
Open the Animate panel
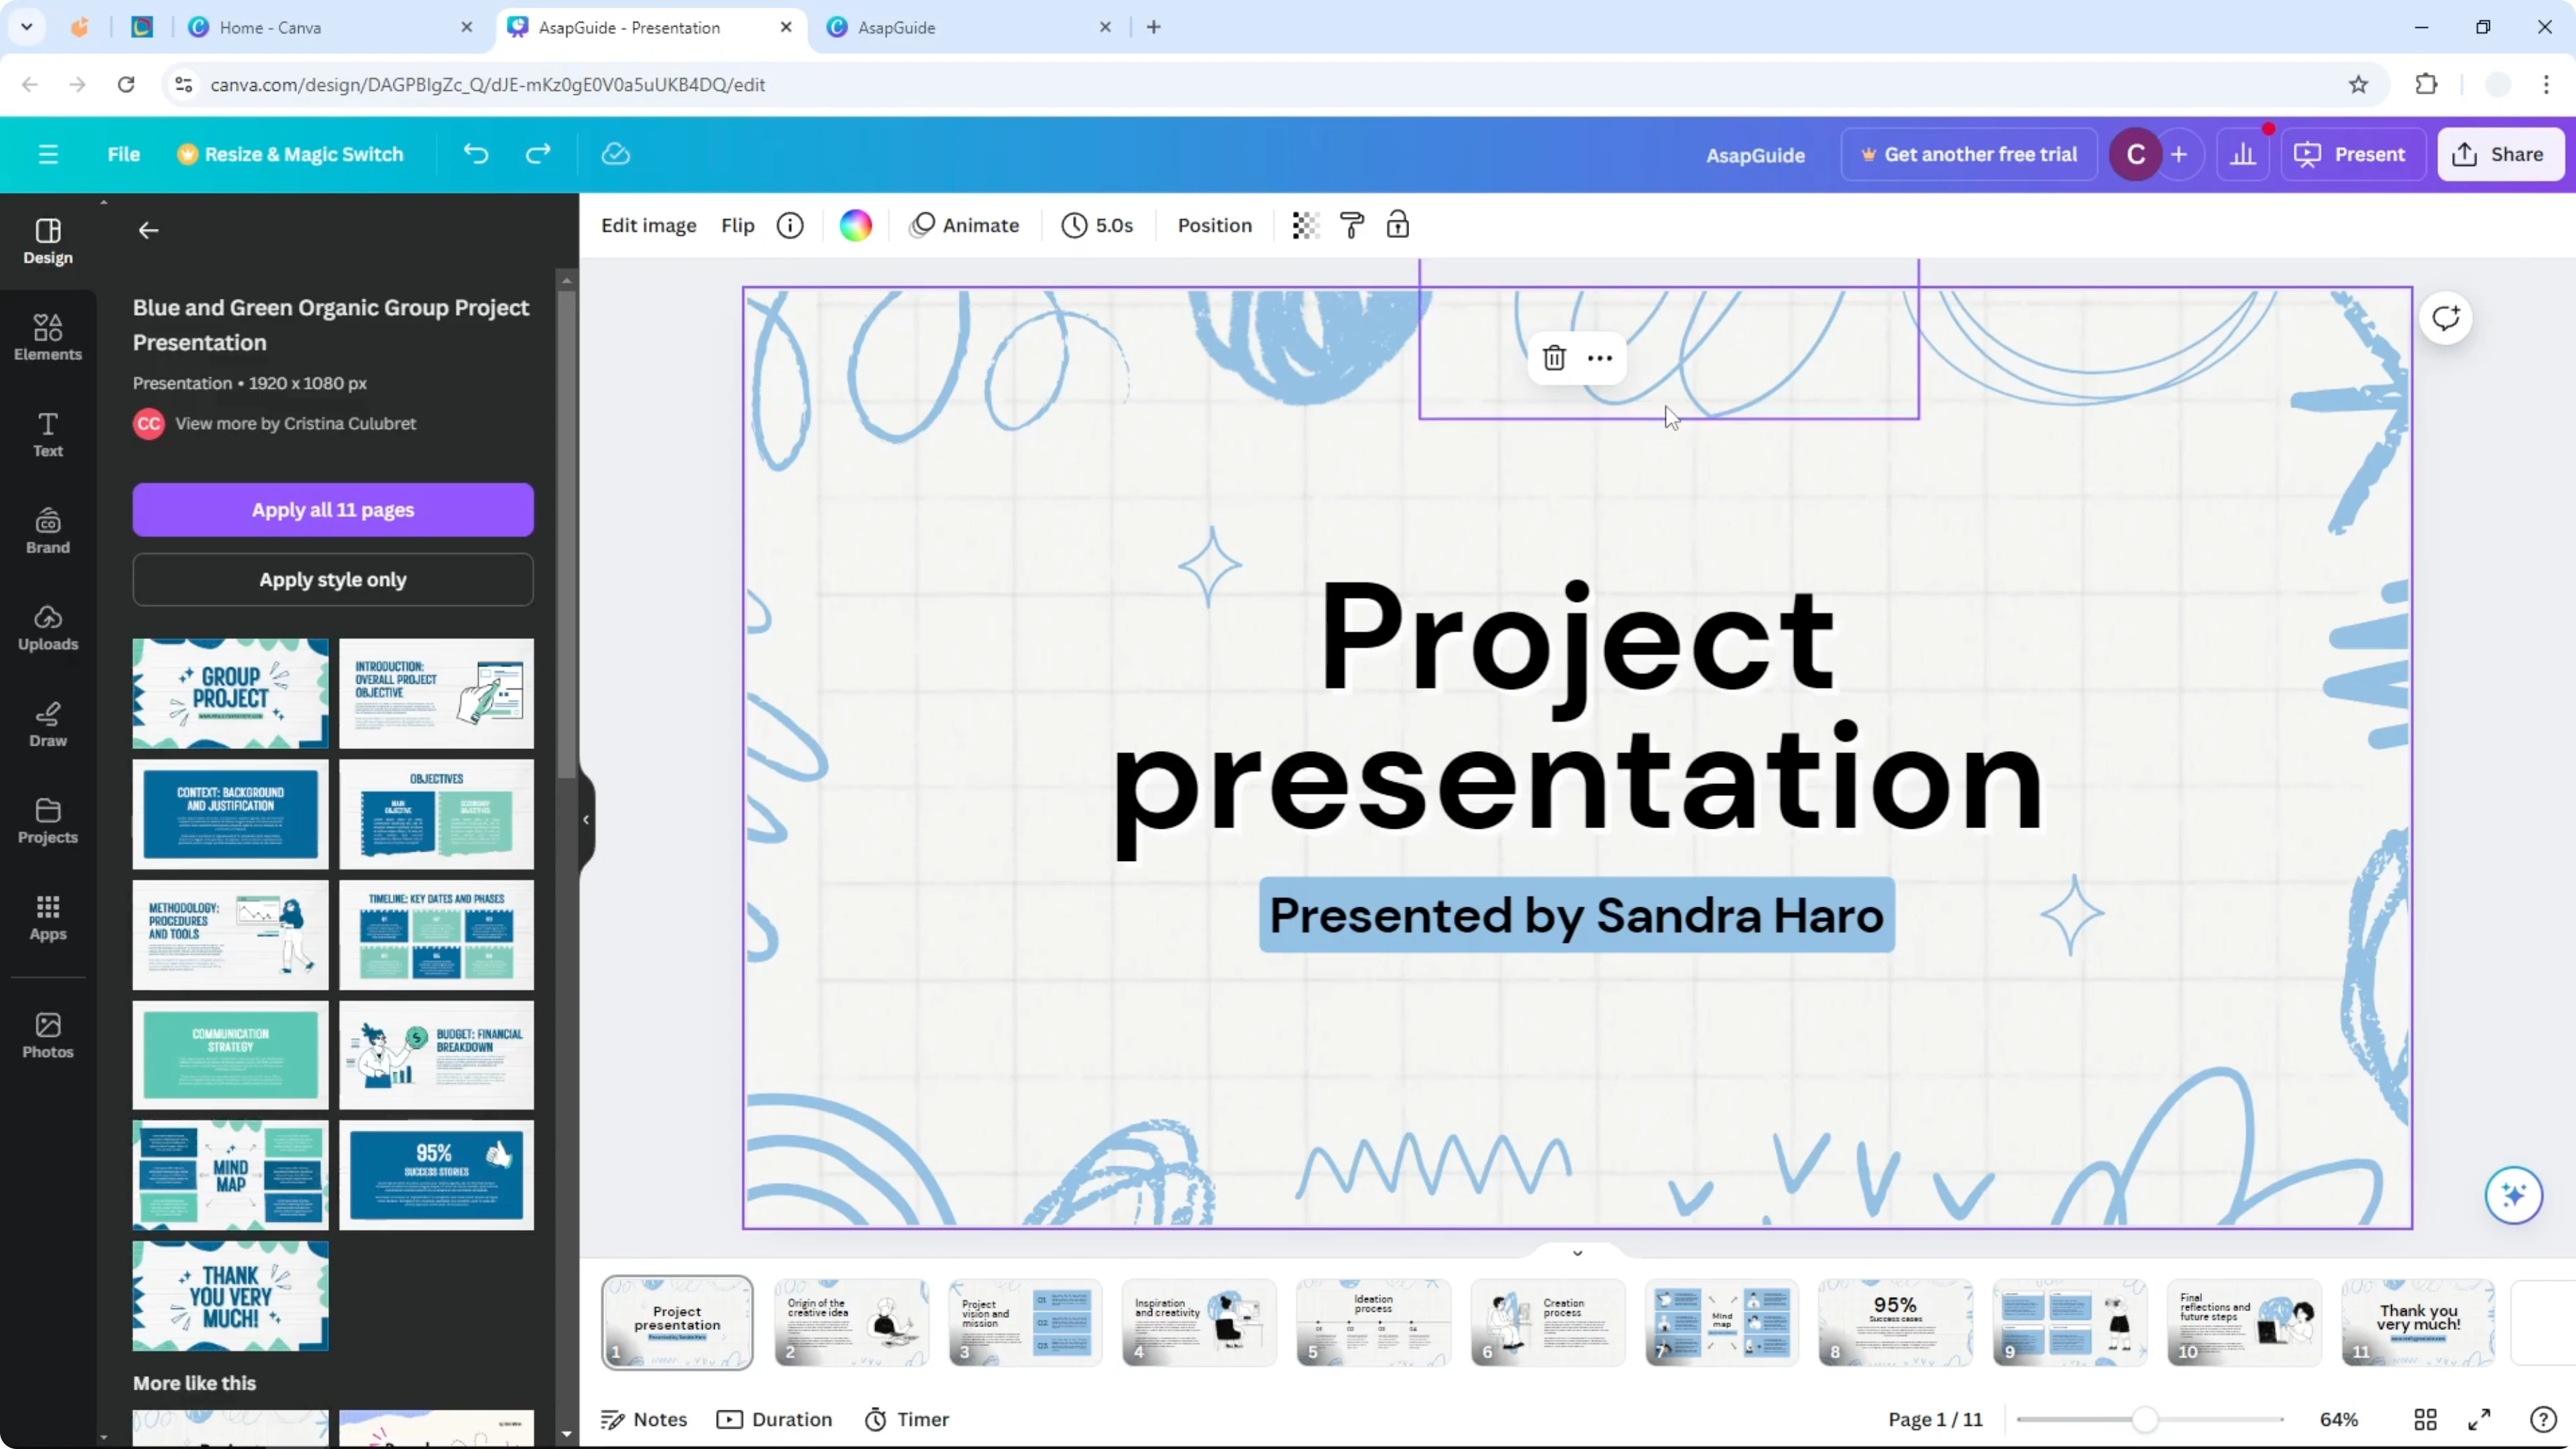tap(965, 225)
